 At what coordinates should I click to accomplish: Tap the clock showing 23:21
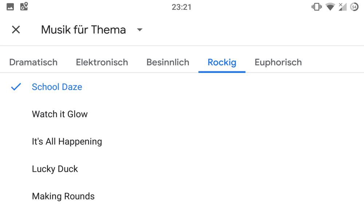tap(181, 7)
